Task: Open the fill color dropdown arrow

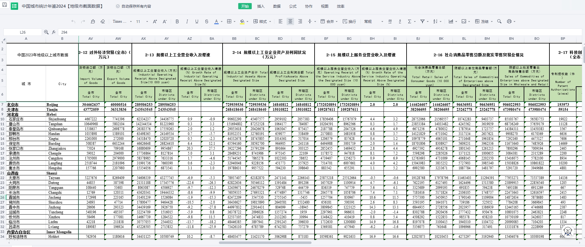Action: [247, 22]
